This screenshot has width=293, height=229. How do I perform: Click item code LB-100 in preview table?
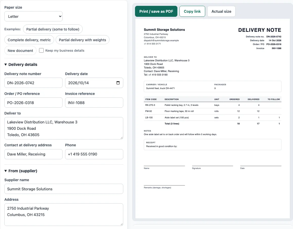tap(149, 118)
